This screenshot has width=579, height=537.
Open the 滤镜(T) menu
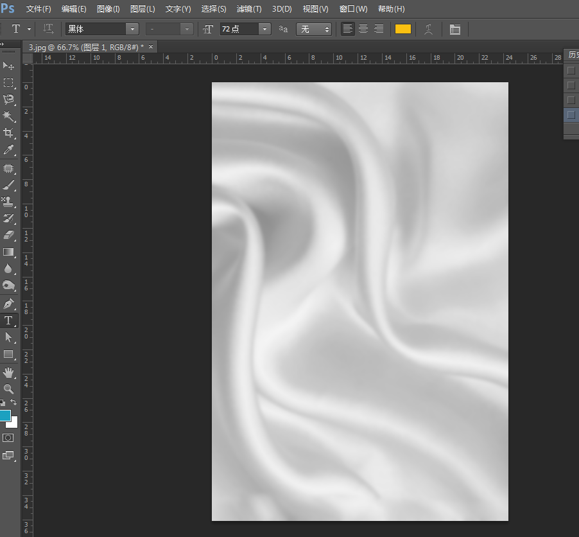point(249,9)
